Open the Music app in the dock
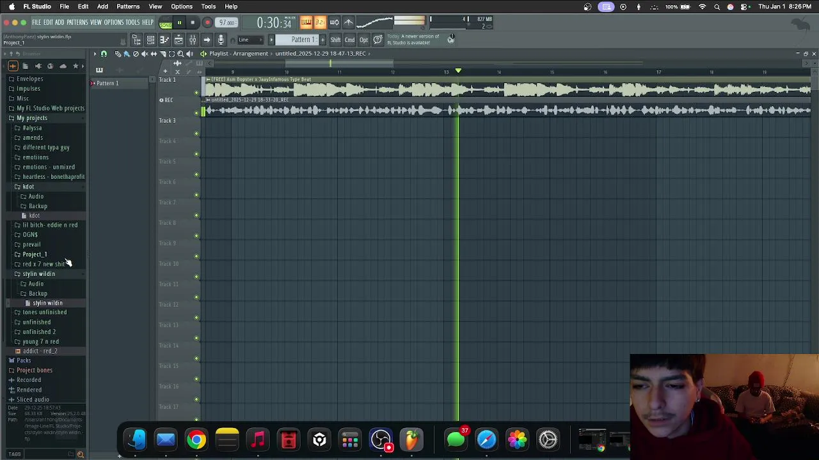Screen dimensions: 819x460 coord(258,440)
